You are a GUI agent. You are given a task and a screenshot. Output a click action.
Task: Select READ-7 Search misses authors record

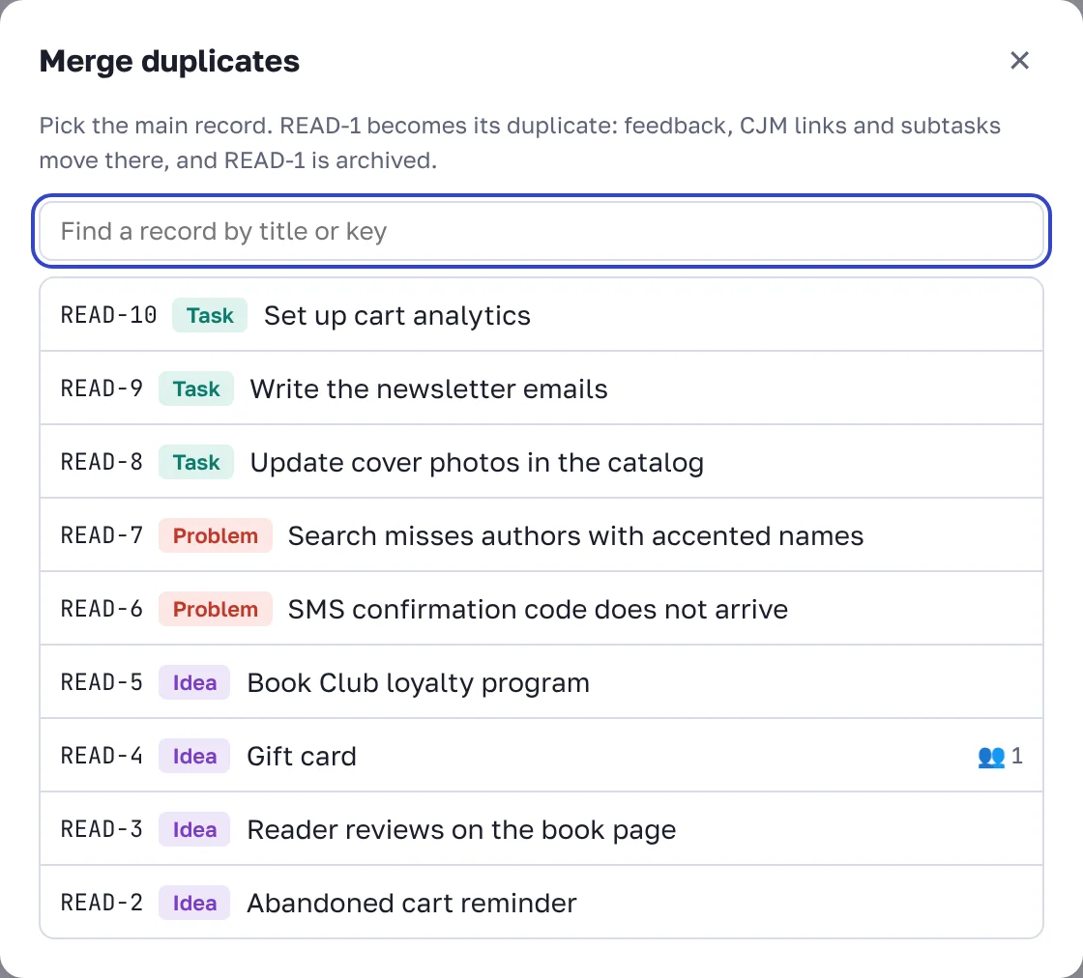[541, 535]
